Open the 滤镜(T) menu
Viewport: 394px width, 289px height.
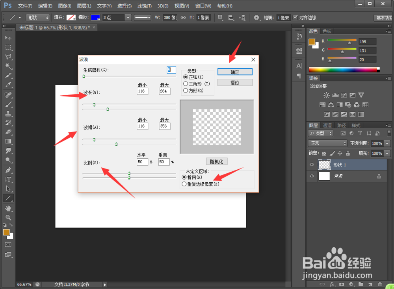[x=145, y=6]
